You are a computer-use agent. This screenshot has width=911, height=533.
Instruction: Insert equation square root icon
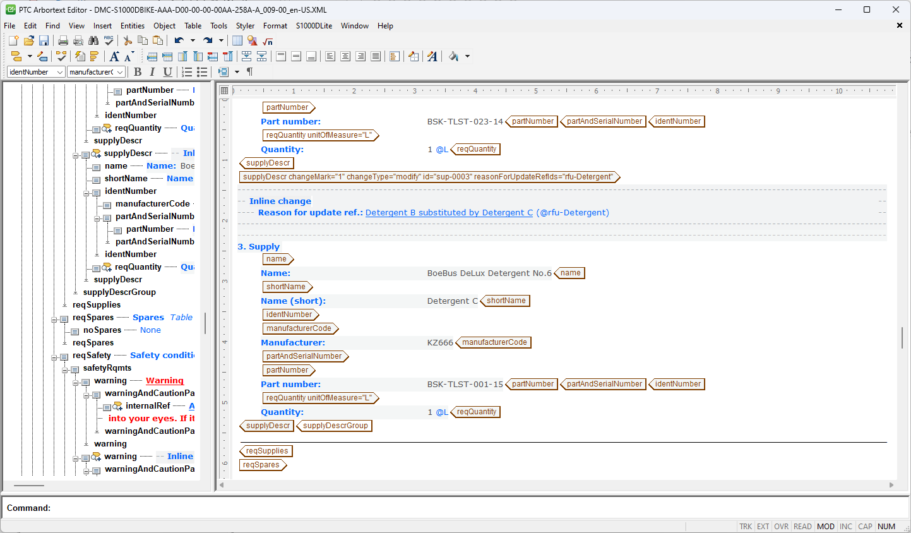(x=268, y=40)
